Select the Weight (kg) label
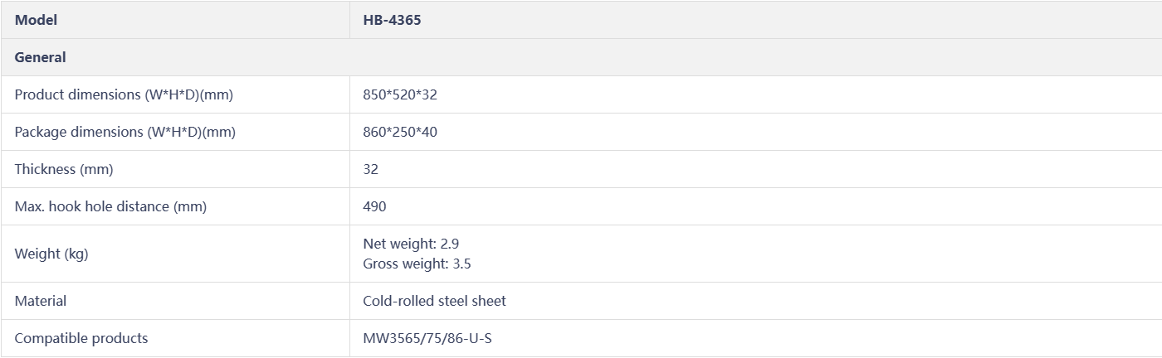 [x=51, y=254]
